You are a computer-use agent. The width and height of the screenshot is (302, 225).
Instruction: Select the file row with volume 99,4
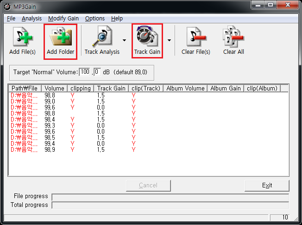click(x=148, y=143)
